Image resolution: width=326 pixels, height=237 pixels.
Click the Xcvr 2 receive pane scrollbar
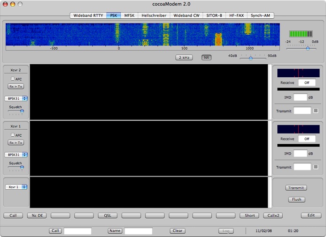tap(270, 92)
